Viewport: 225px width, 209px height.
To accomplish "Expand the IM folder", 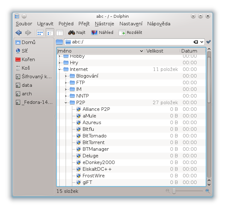I will click(66, 89).
